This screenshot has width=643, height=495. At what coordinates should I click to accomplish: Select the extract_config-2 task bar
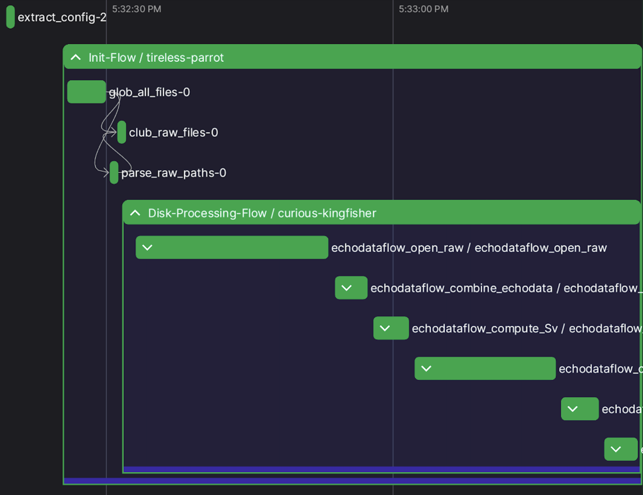(x=10, y=17)
